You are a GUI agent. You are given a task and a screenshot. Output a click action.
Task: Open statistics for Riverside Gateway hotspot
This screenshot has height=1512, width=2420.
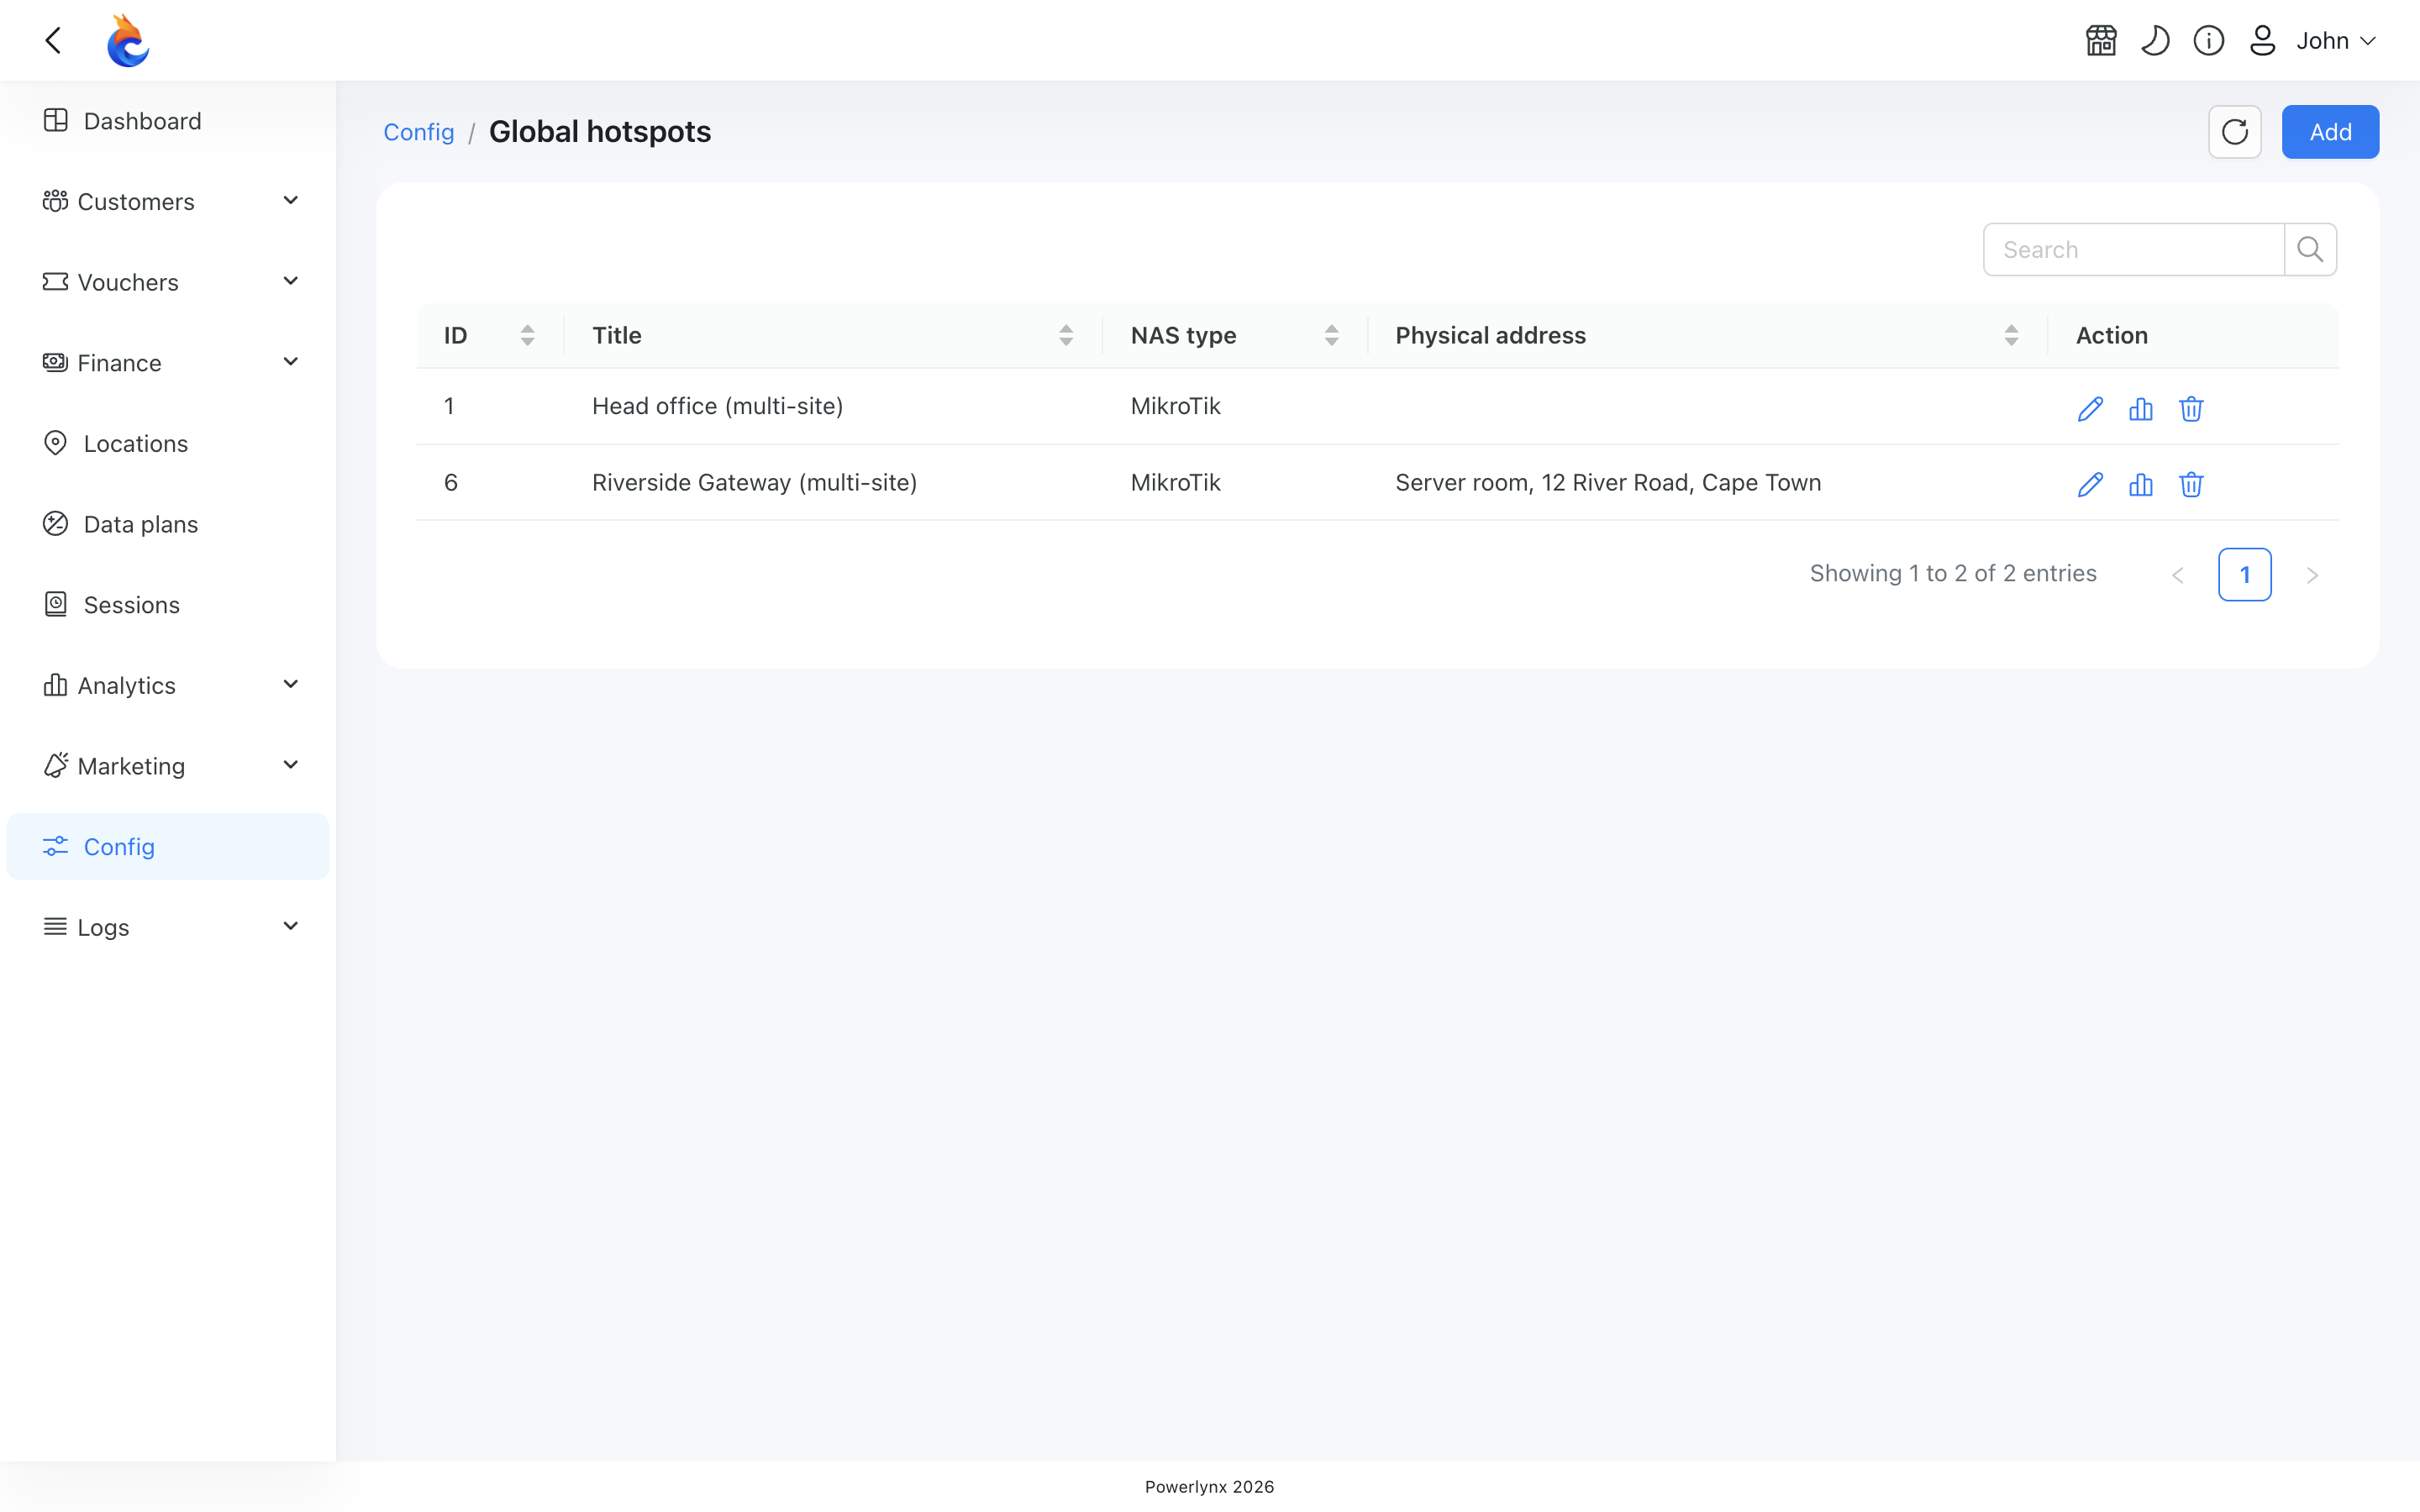pos(2140,484)
